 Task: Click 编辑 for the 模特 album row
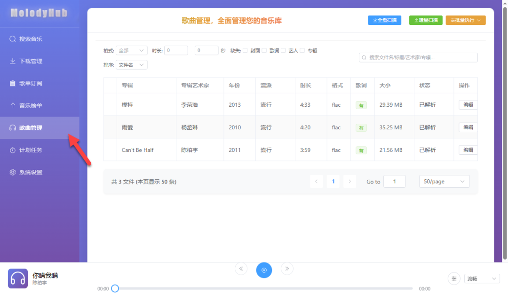(x=468, y=105)
